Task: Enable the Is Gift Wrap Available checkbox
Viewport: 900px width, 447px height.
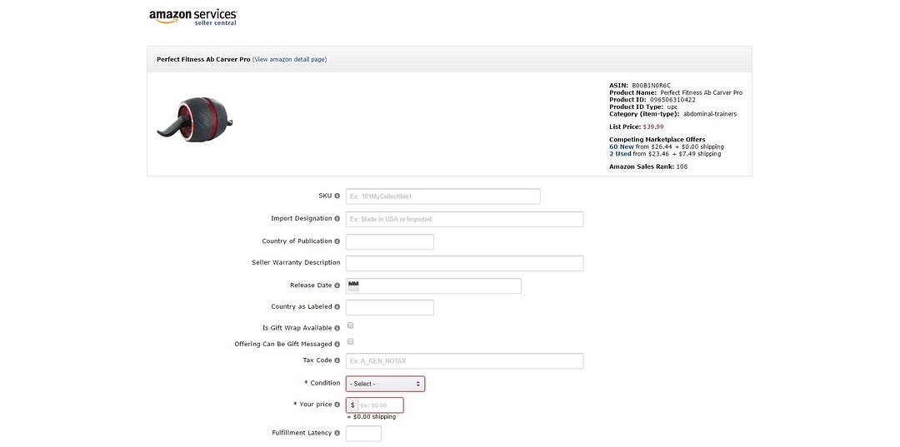Action: pyautogui.click(x=351, y=325)
